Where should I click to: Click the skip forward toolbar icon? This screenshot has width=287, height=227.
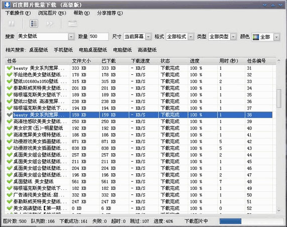(x=49, y=24)
